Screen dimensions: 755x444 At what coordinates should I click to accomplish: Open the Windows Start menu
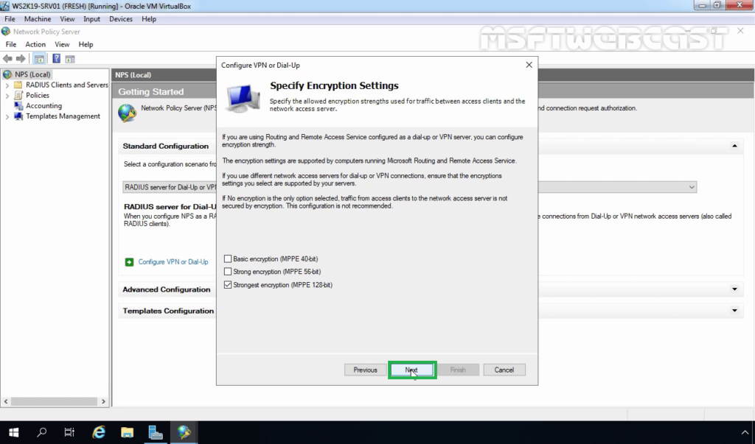coord(13,432)
